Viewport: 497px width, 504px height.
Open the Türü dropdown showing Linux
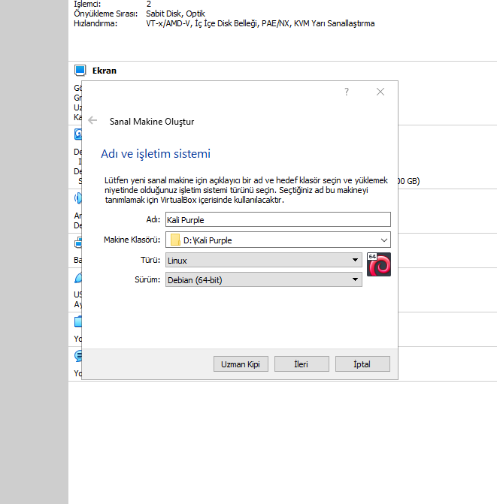263,260
